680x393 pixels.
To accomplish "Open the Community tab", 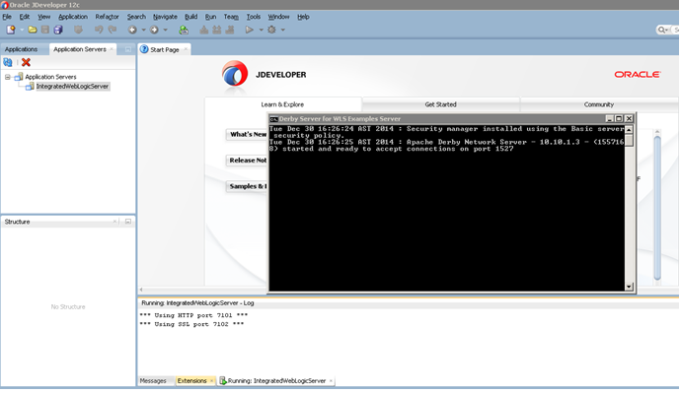I will 598,104.
